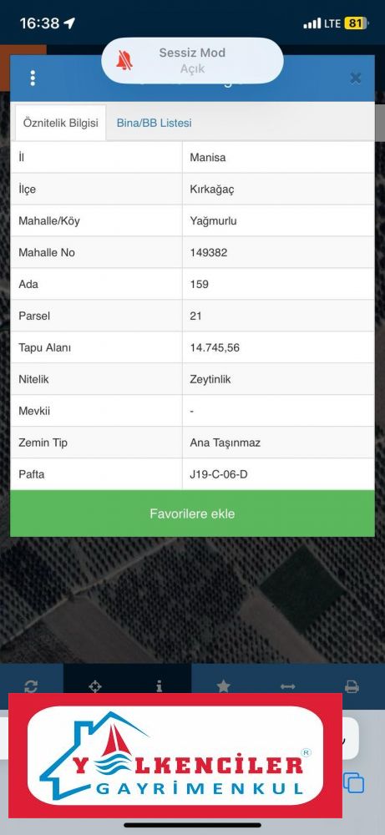Tap the Sessiz Mod notification banner

point(192,60)
